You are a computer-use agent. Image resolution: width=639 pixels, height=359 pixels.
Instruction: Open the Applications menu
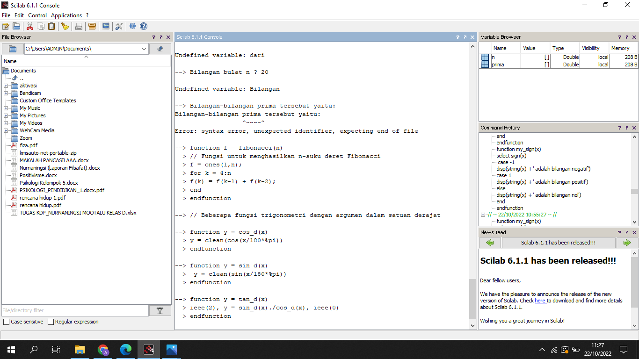pyautogui.click(x=66, y=15)
